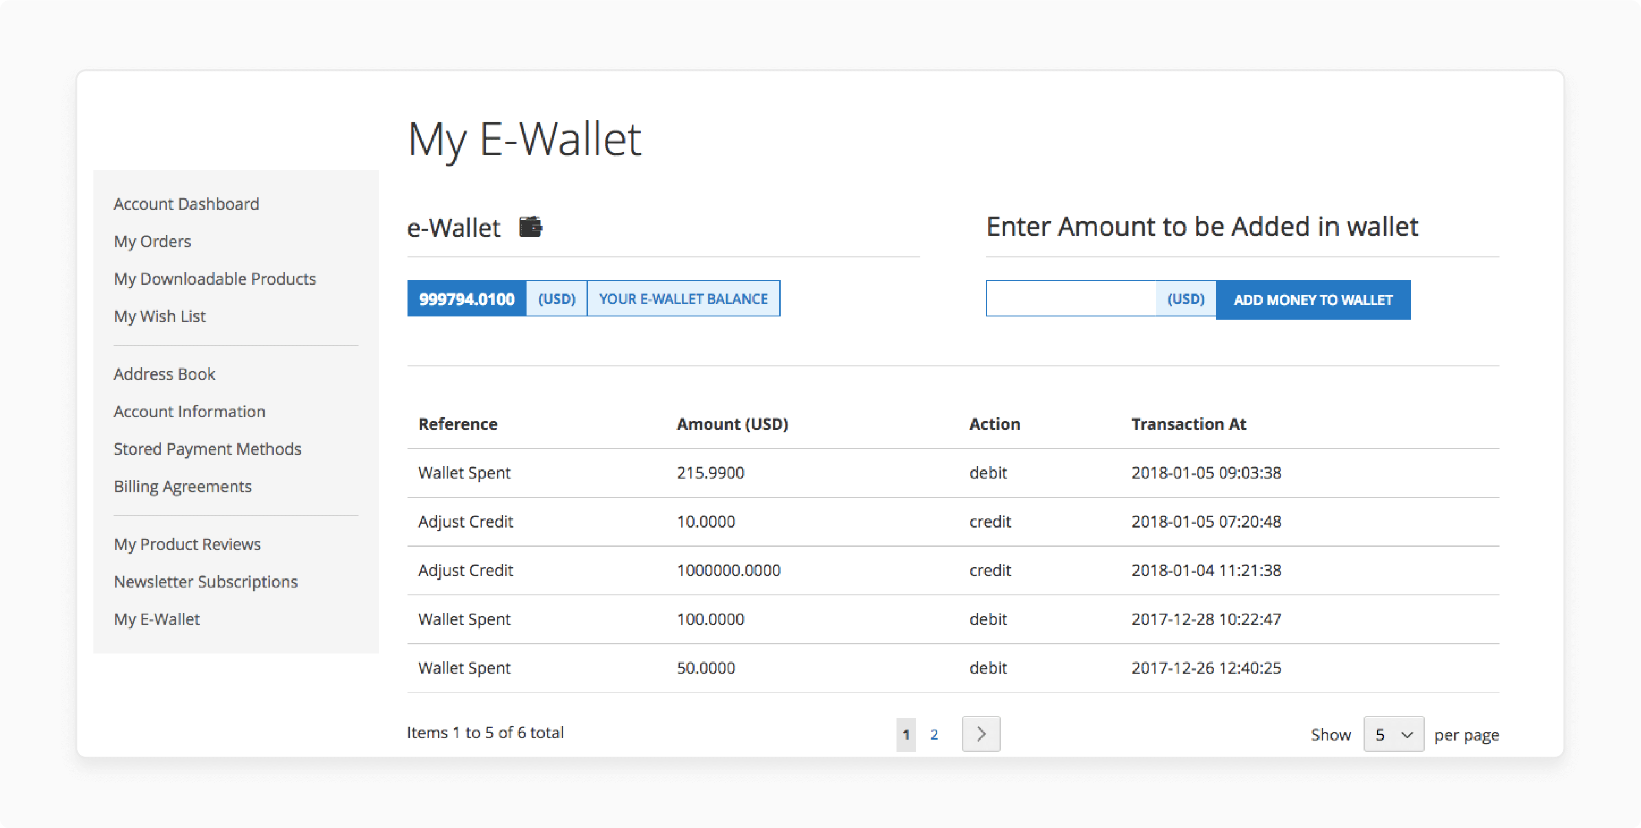The height and width of the screenshot is (828, 1641).
Task: Click the Action column header
Action: 994,424
